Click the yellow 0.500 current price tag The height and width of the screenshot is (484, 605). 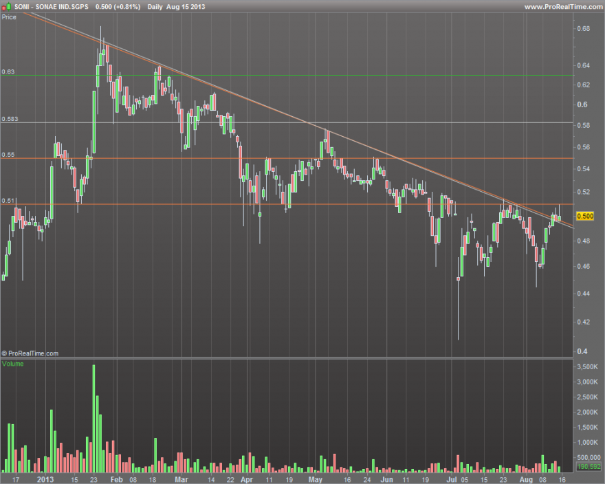585,216
